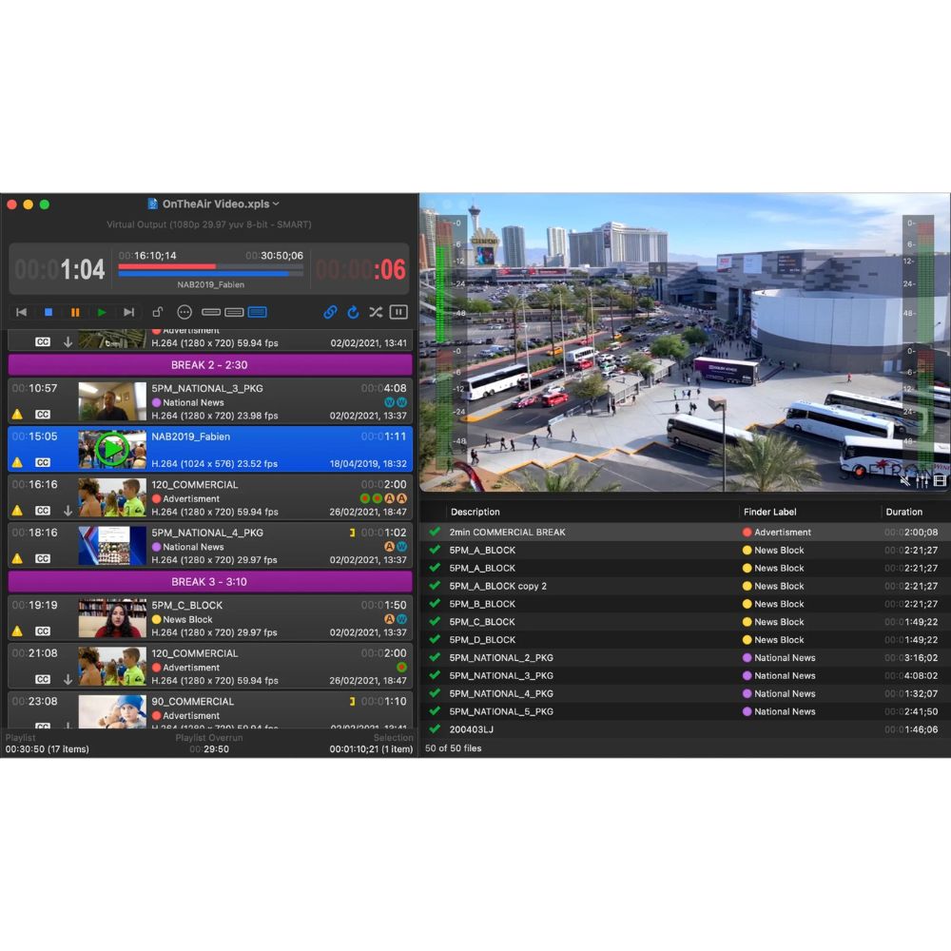Click the muted speaker icon in preview

(x=906, y=481)
